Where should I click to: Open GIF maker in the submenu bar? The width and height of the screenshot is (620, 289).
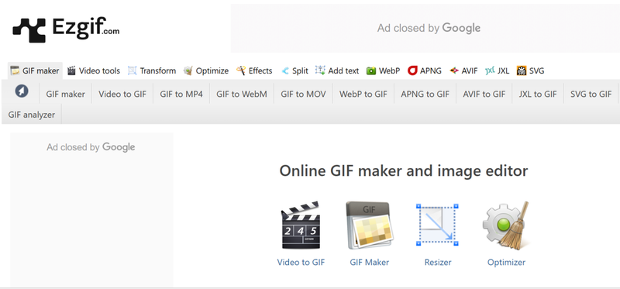pyautogui.click(x=66, y=94)
